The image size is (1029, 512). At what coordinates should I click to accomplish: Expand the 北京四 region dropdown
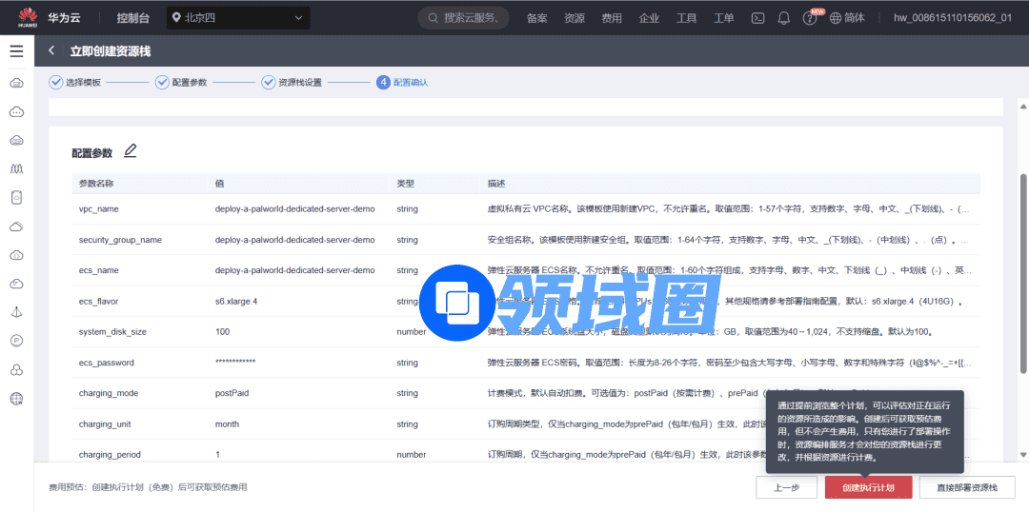point(237,18)
